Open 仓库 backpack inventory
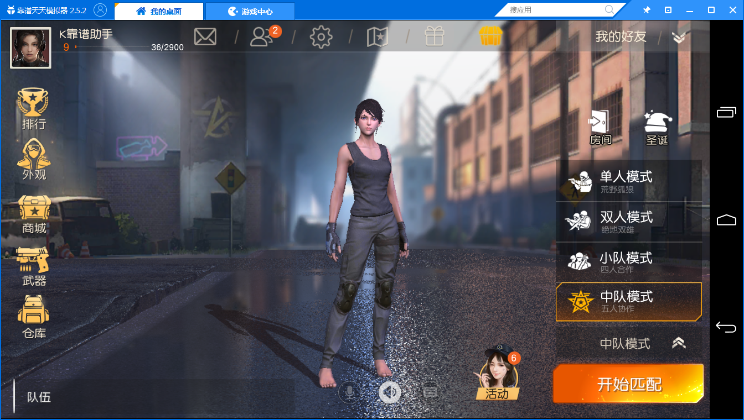744x420 pixels. click(x=34, y=317)
